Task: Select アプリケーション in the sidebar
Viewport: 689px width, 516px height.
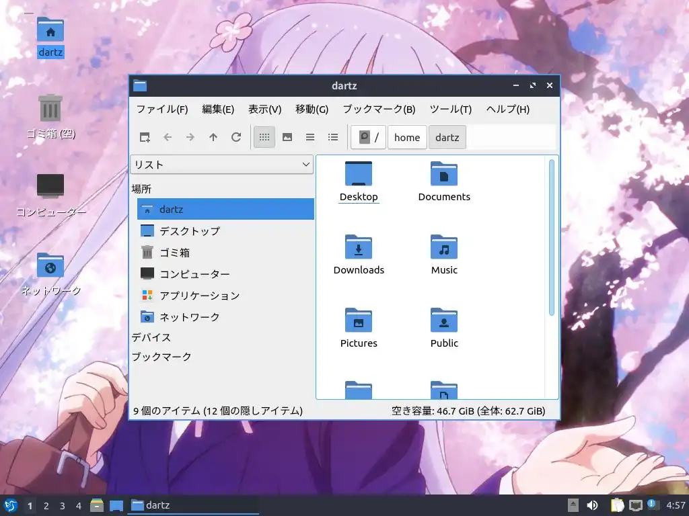Action: point(225,296)
